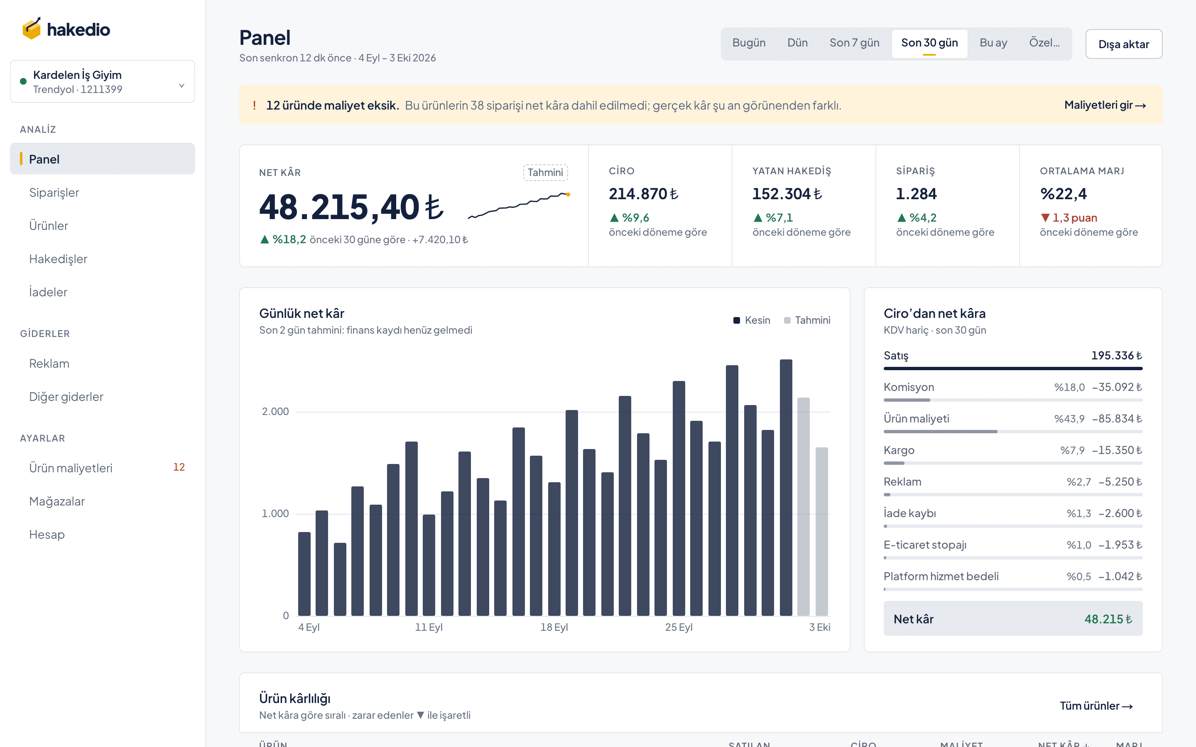The image size is (1196, 747).
Task: Click the up triangle beside Yatan hakediş %7,1
Action: 758,218
